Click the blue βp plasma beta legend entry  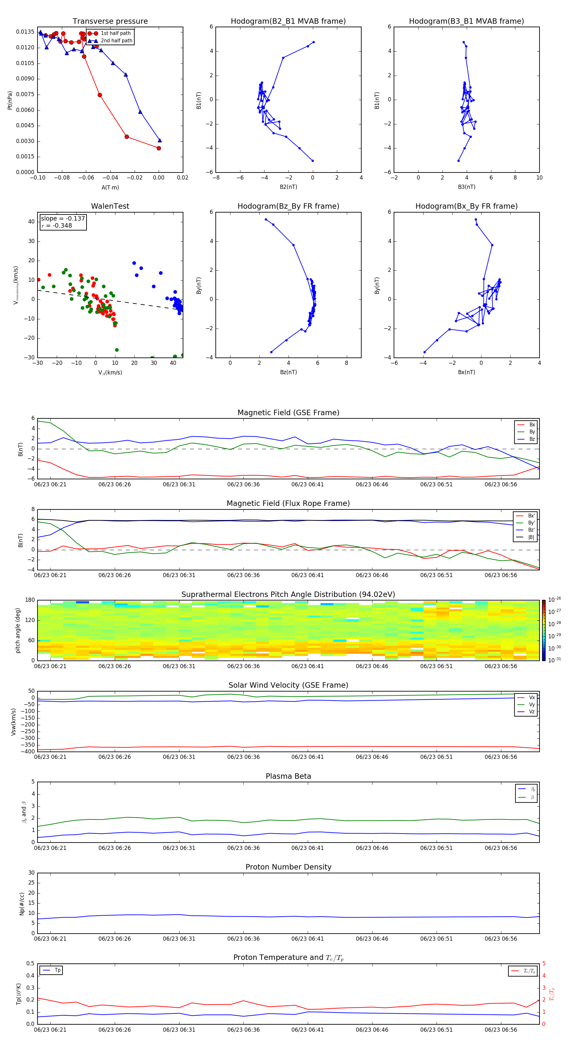click(x=526, y=789)
